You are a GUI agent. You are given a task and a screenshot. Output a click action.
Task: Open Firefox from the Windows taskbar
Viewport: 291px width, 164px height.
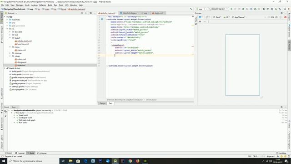(x=137, y=161)
